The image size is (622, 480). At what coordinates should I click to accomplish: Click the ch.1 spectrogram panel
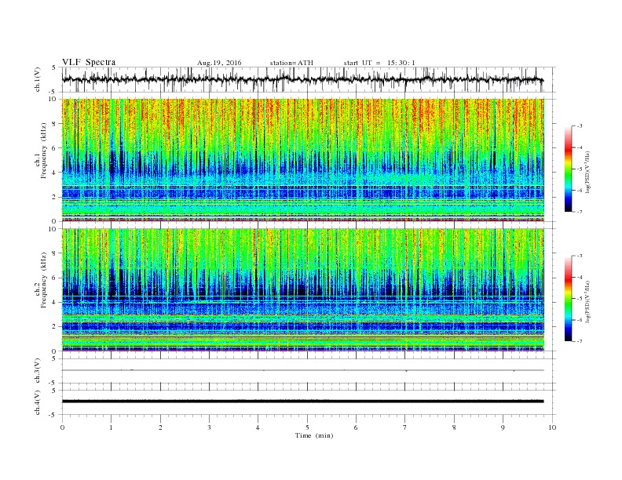303,160
